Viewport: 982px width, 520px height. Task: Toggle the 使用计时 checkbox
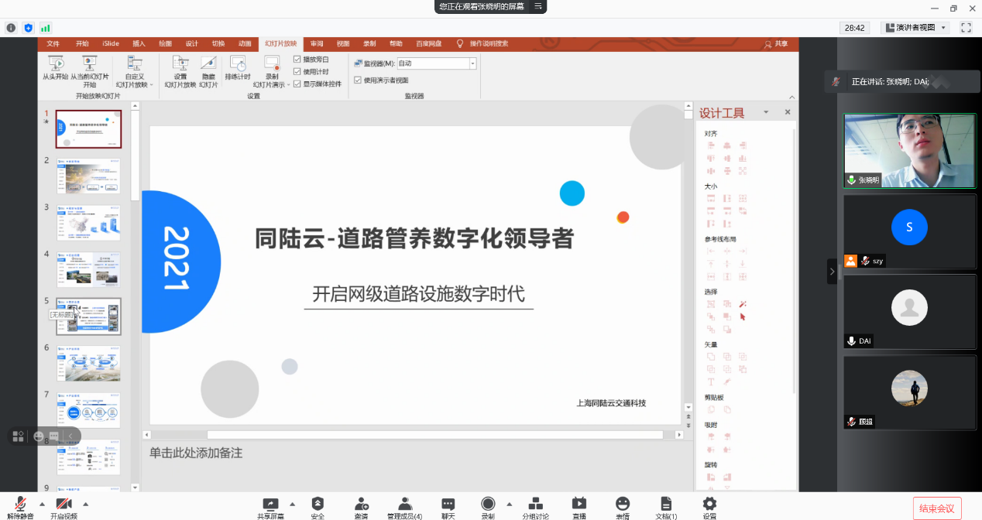click(x=297, y=72)
